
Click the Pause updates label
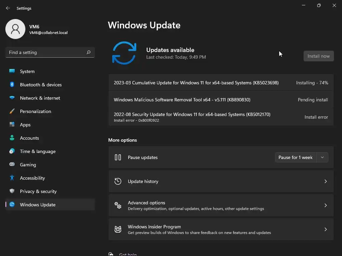[x=143, y=157]
